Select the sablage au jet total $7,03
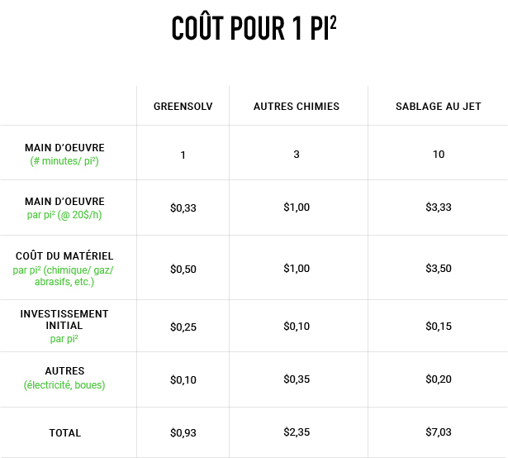Screen dimensions: 508x458 (x=438, y=432)
